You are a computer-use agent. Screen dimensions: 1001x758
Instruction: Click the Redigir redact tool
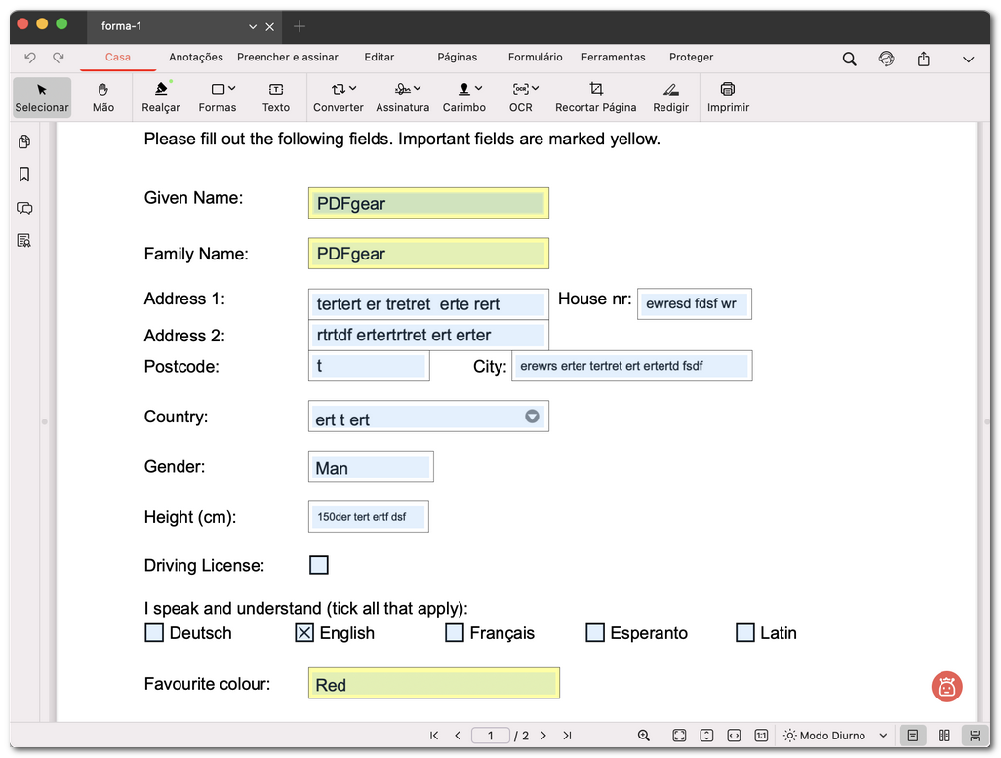670,98
